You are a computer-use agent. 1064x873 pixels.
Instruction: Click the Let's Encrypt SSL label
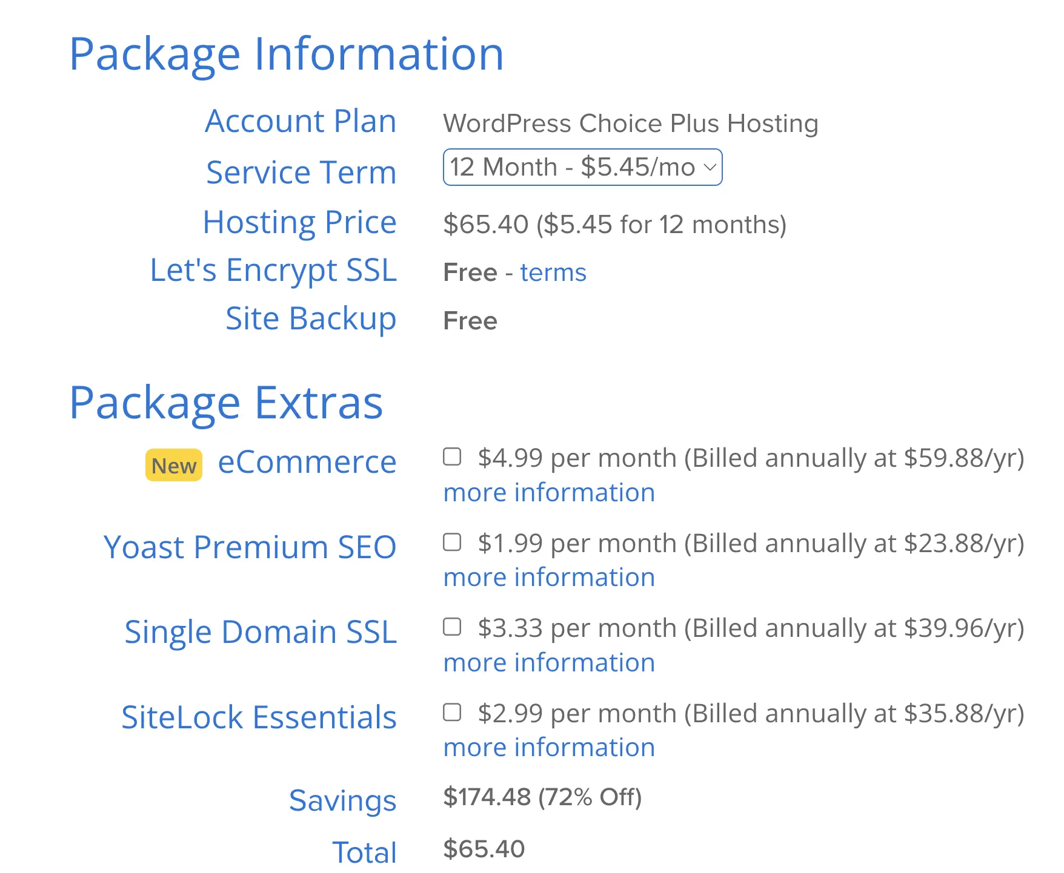273,270
